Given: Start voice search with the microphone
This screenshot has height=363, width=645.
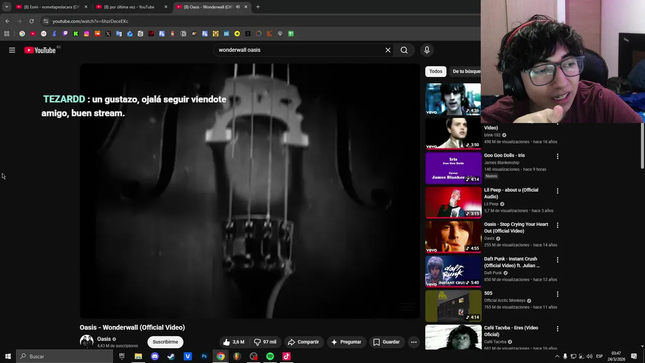Looking at the screenshot, I should pos(427,50).
